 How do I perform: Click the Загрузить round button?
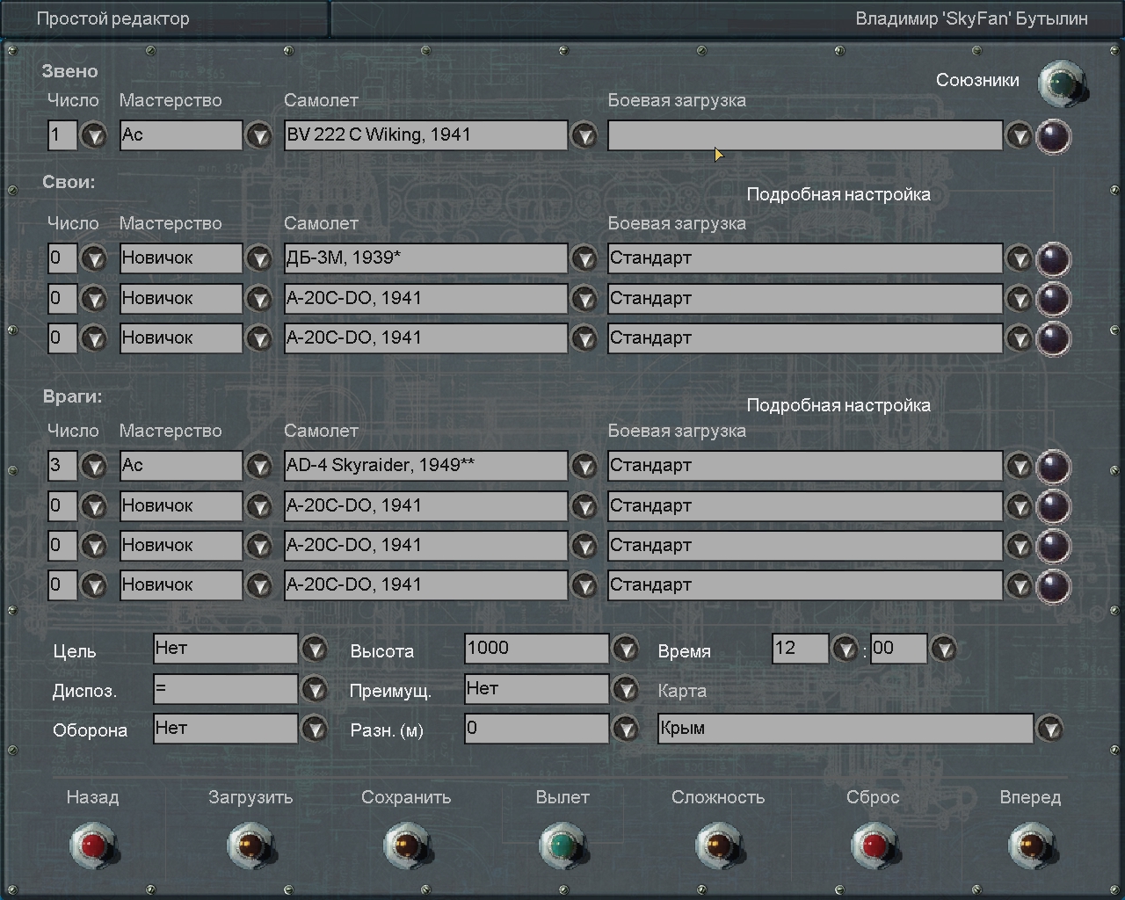[250, 846]
